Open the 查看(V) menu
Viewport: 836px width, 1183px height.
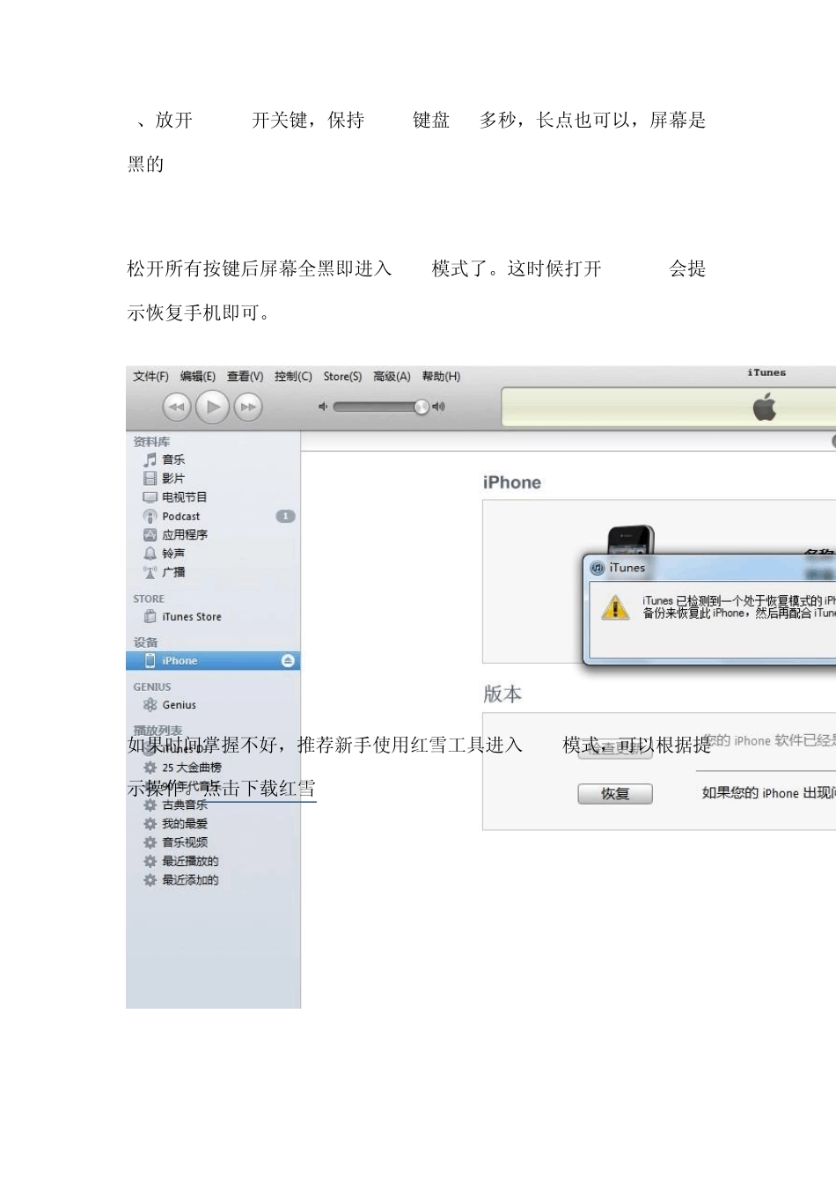pos(245,377)
